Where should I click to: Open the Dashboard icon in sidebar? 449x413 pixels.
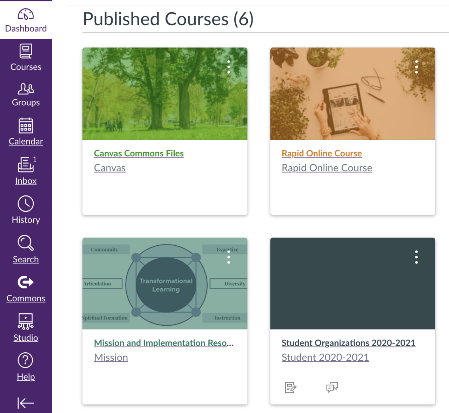point(26,15)
